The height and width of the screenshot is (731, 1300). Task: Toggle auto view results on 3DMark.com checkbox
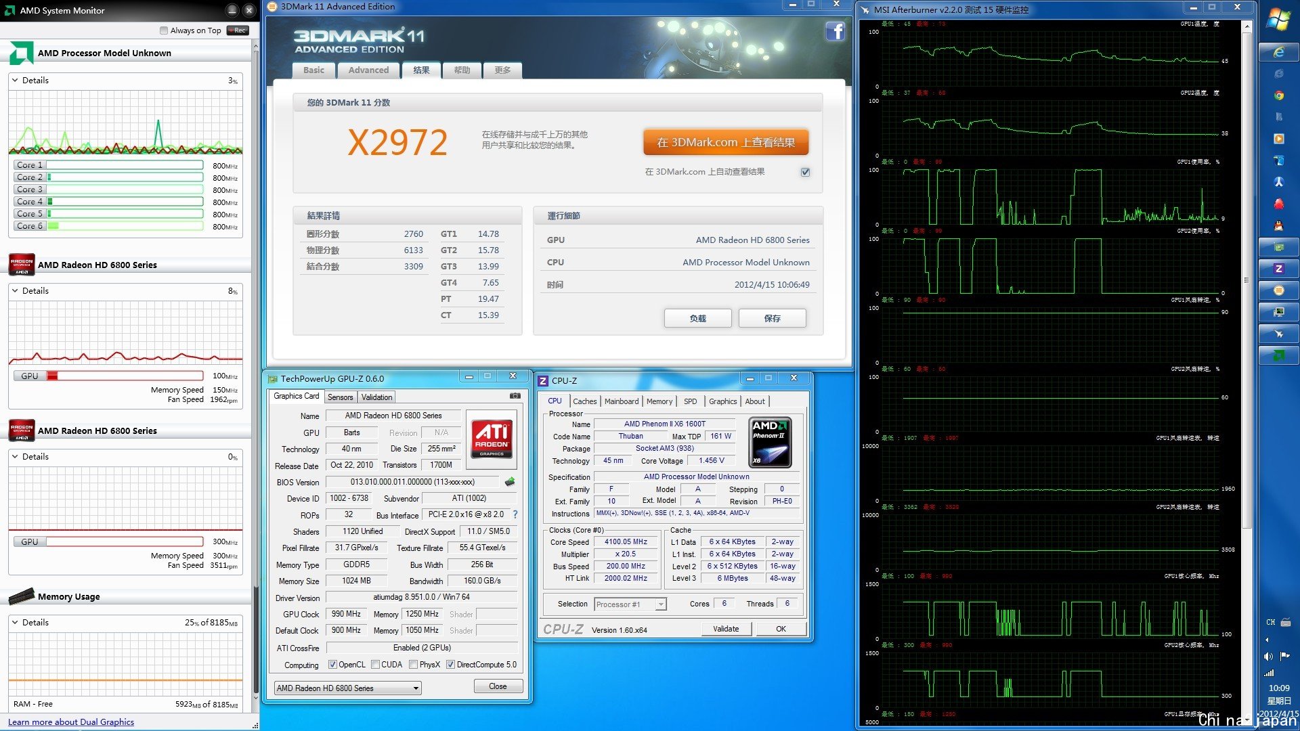pyautogui.click(x=805, y=172)
